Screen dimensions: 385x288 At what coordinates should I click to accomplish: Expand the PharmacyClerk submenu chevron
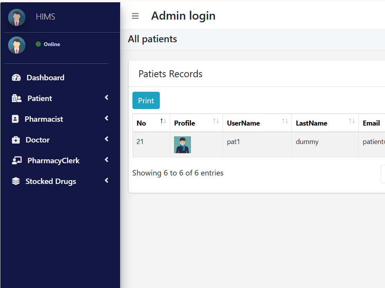pyautogui.click(x=107, y=160)
